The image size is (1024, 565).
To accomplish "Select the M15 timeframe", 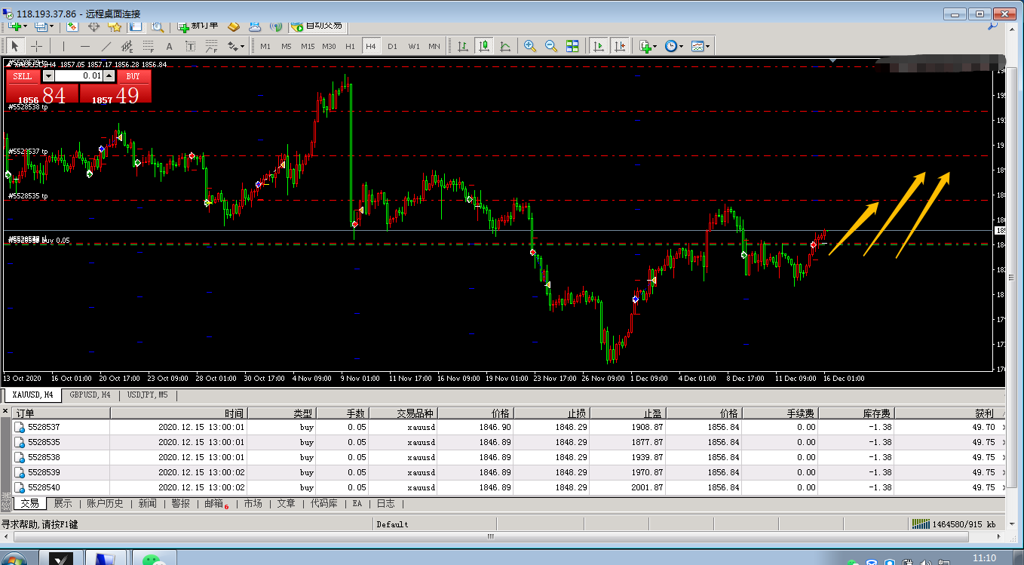I will coord(308,46).
